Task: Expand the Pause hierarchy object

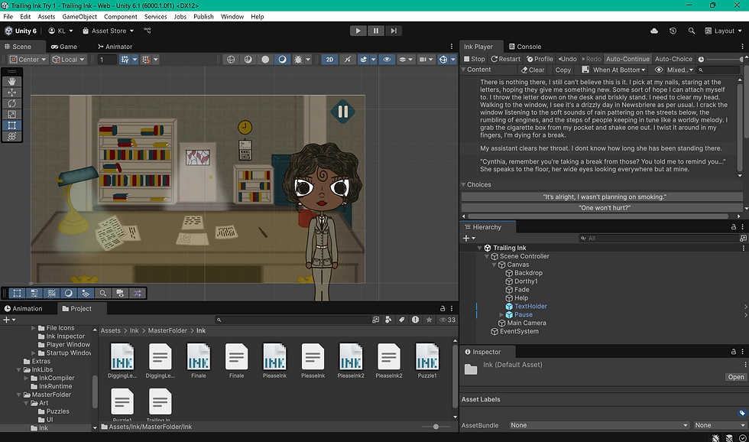Action: pos(501,315)
